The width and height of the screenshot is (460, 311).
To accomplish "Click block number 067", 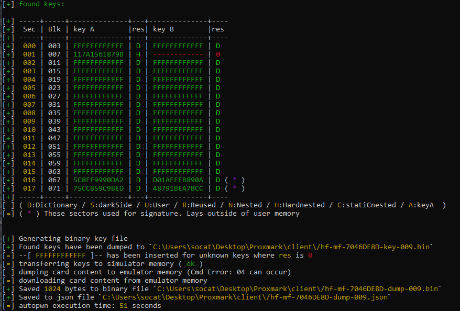I will click(x=54, y=180).
